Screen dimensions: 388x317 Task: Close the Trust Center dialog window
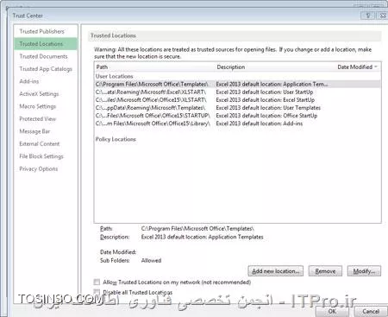pos(382,16)
